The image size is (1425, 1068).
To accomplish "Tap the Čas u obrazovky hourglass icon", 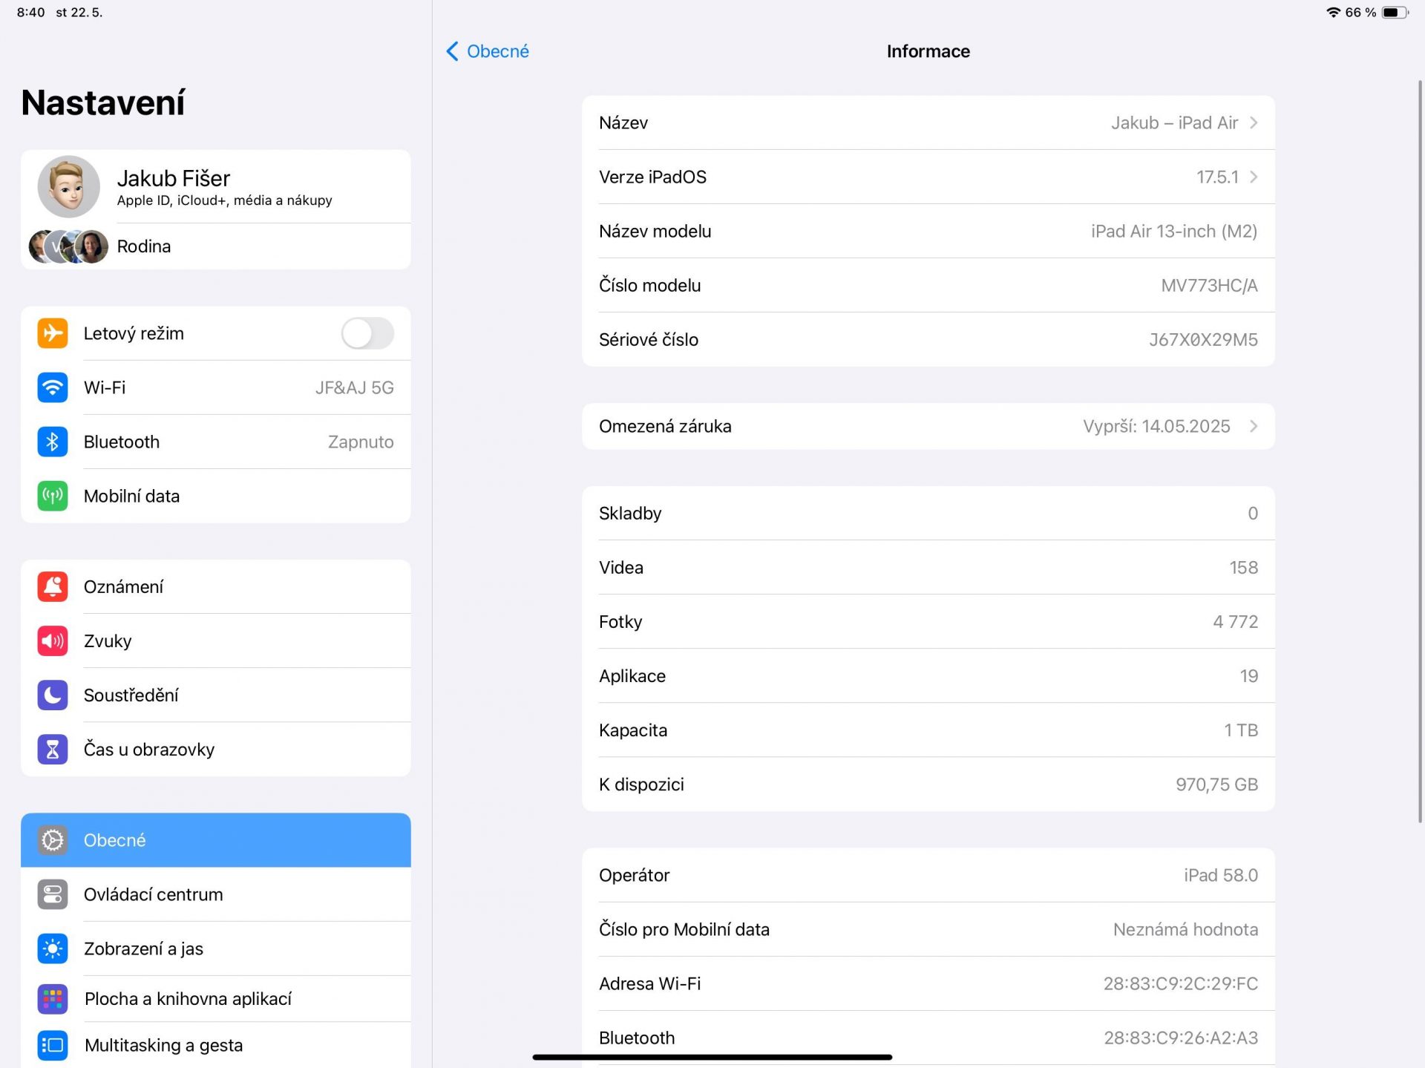I will point(53,749).
